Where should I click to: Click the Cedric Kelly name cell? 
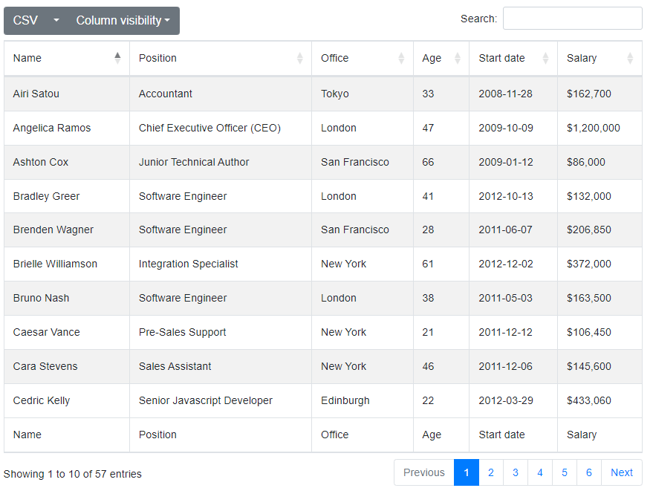(x=67, y=400)
